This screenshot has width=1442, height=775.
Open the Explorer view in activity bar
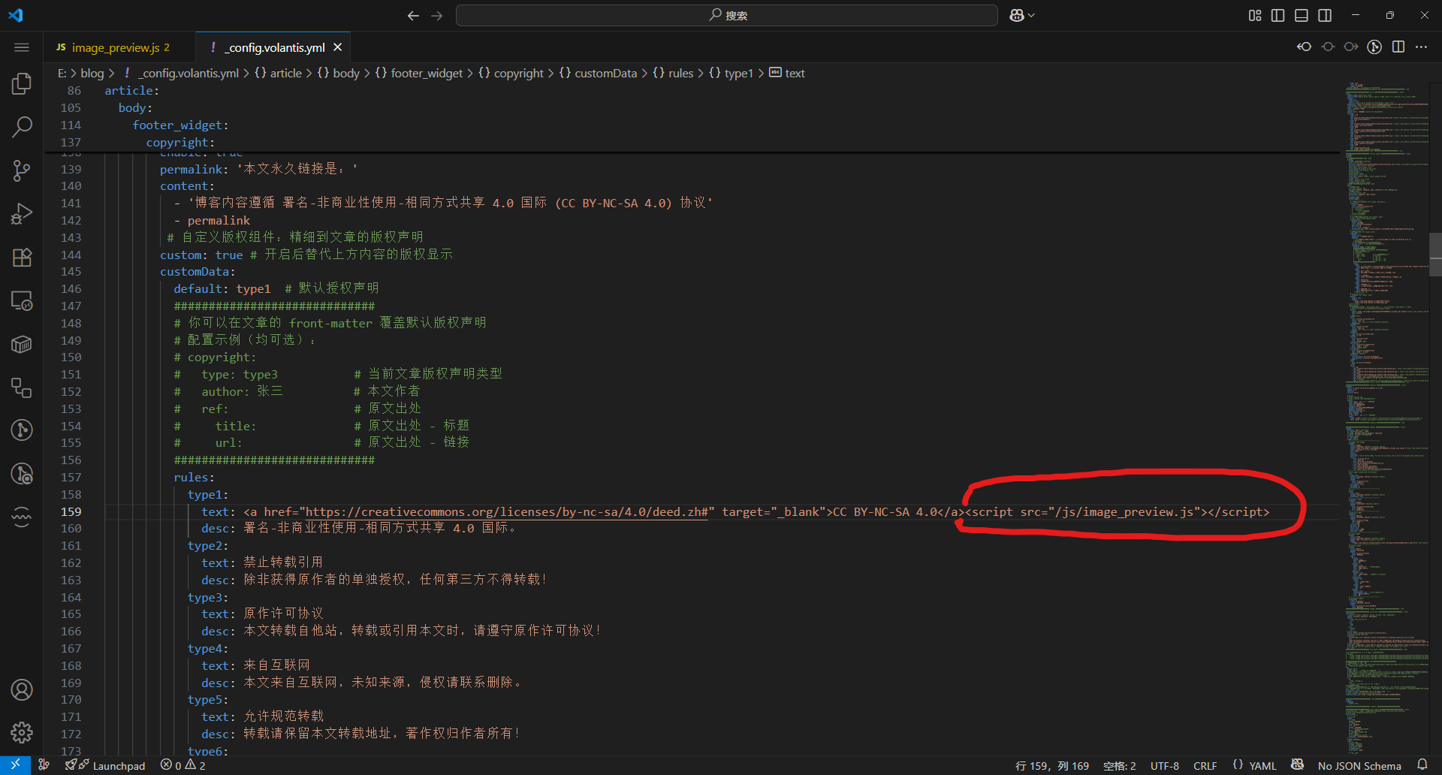[22, 83]
